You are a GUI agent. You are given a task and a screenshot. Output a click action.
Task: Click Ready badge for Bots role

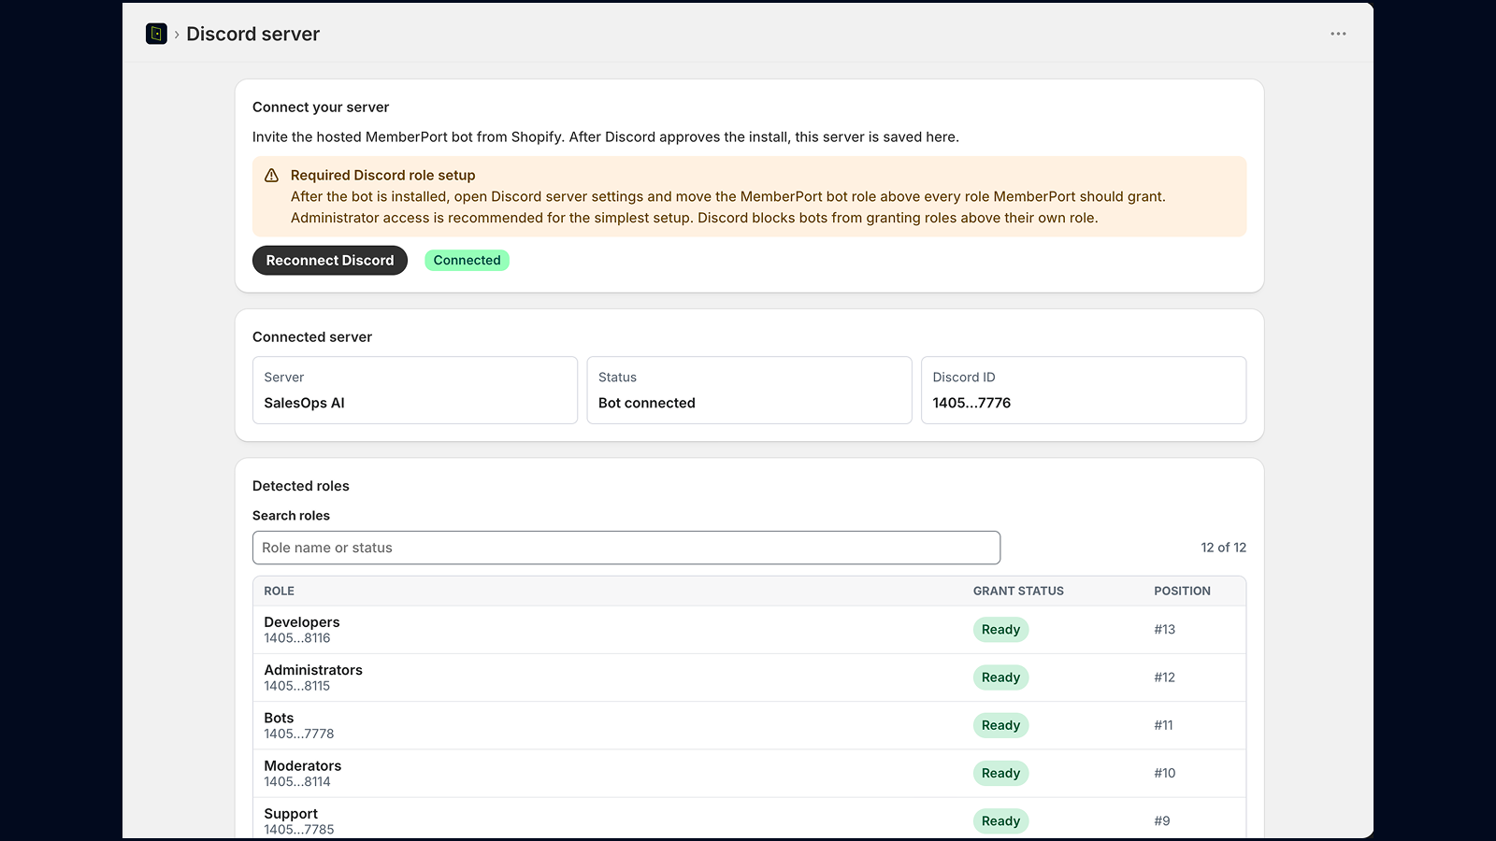(x=1000, y=725)
